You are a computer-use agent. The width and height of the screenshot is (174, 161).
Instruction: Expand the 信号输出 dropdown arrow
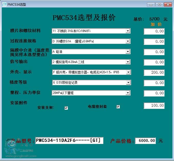tap(128, 62)
